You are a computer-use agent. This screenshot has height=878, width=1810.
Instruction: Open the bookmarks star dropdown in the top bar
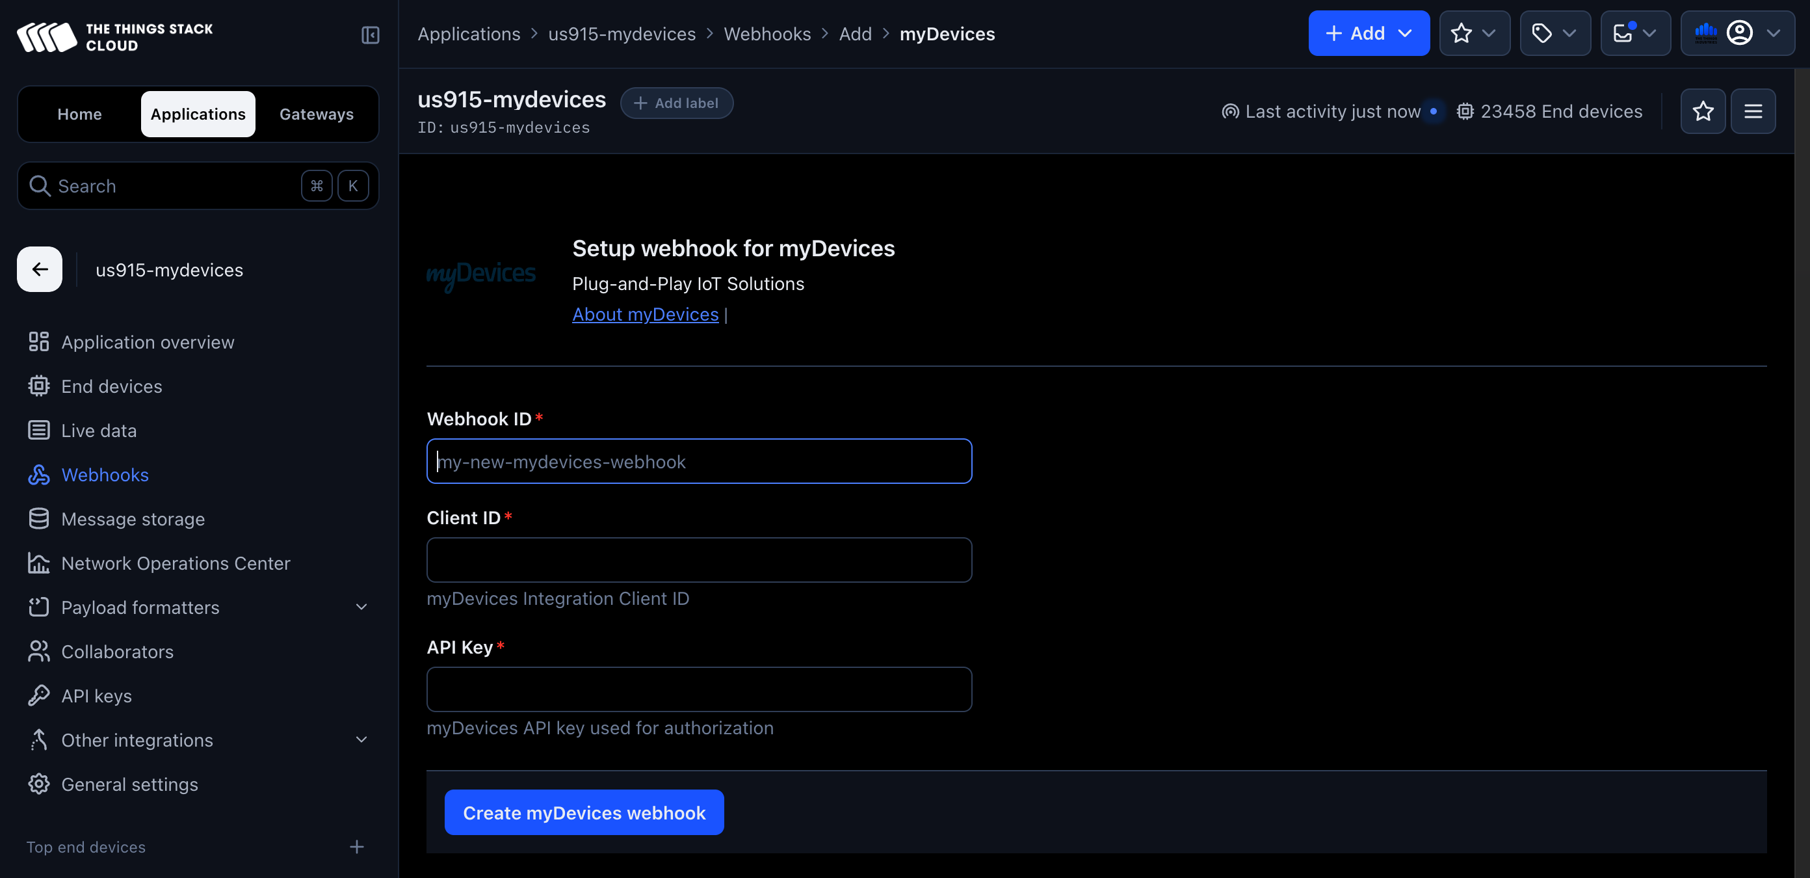[1474, 33]
